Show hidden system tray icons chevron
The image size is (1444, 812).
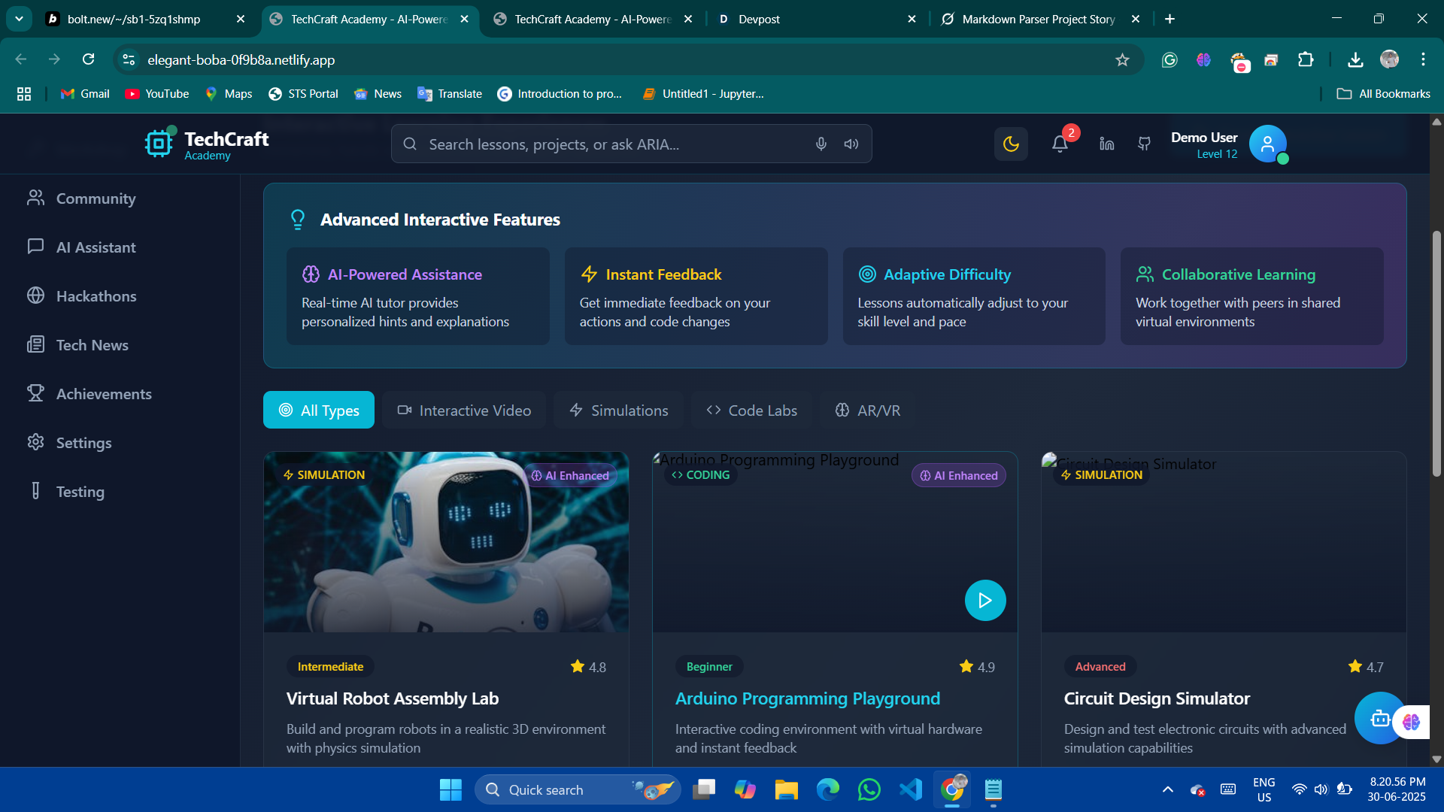(1167, 789)
